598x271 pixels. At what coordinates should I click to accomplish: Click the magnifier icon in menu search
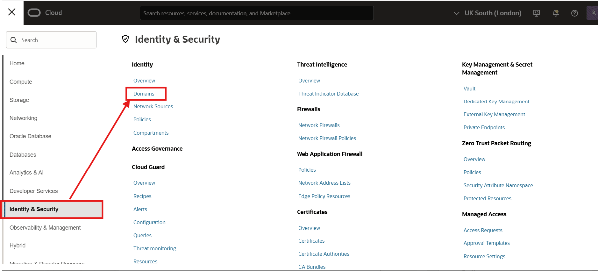click(x=14, y=40)
